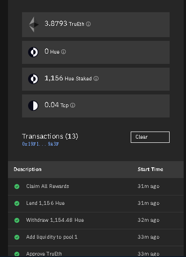This screenshot has height=257, width=186.
Task: Open the info tooltip next to TruEth
Action: tap(88, 24)
